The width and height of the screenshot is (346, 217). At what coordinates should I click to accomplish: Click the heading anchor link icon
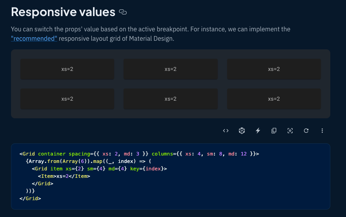pyautogui.click(x=123, y=12)
